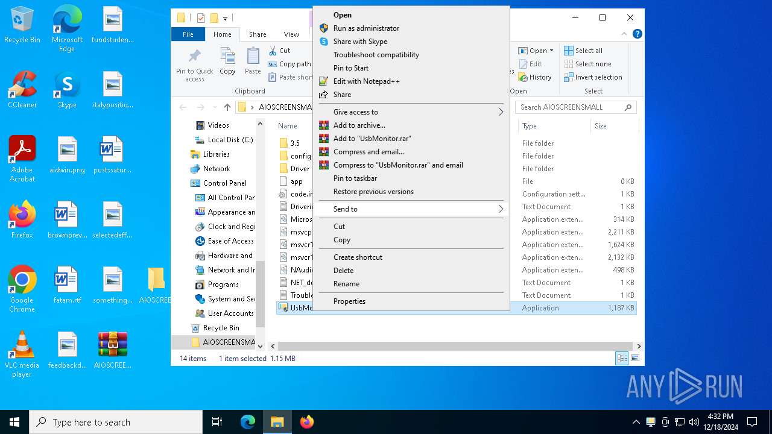772x434 pixels.
Task: Open the View ribbon tab
Action: point(291,34)
